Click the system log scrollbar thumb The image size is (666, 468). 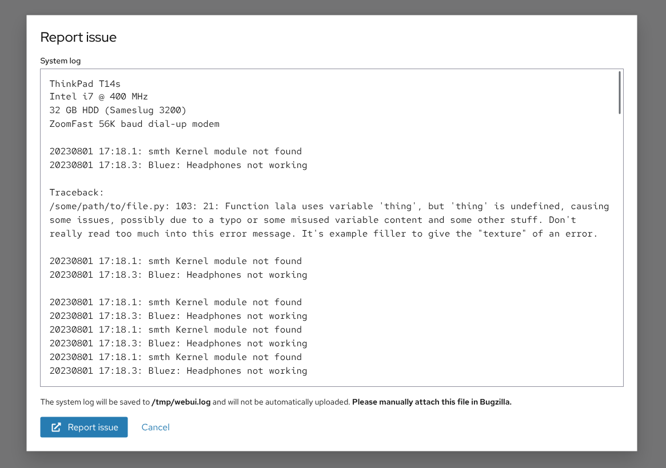click(619, 93)
